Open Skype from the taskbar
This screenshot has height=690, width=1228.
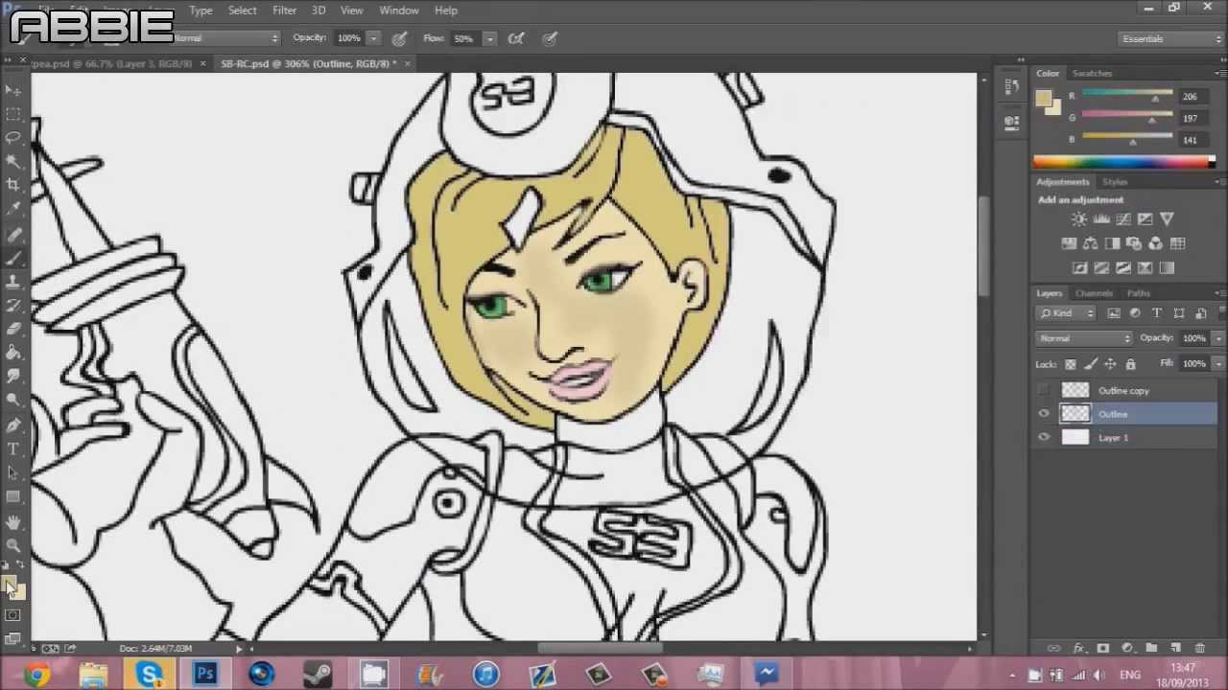tap(149, 675)
